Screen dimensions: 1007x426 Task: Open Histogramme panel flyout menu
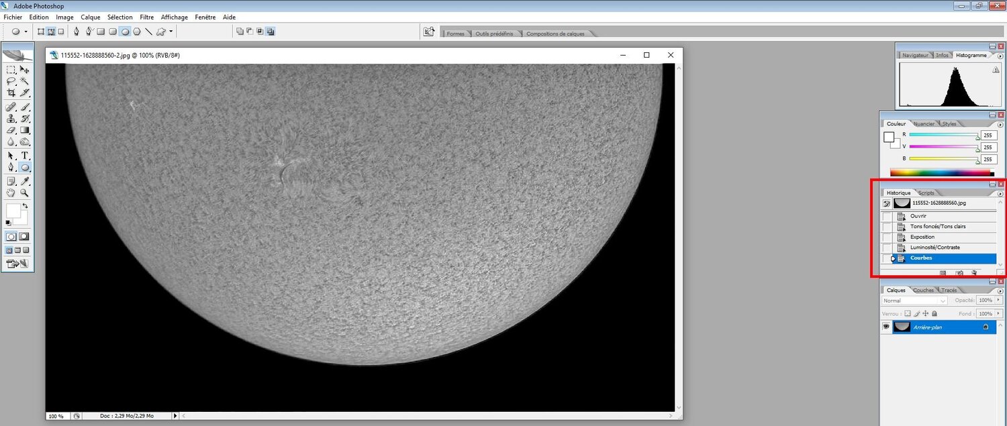pyautogui.click(x=1000, y=56)
